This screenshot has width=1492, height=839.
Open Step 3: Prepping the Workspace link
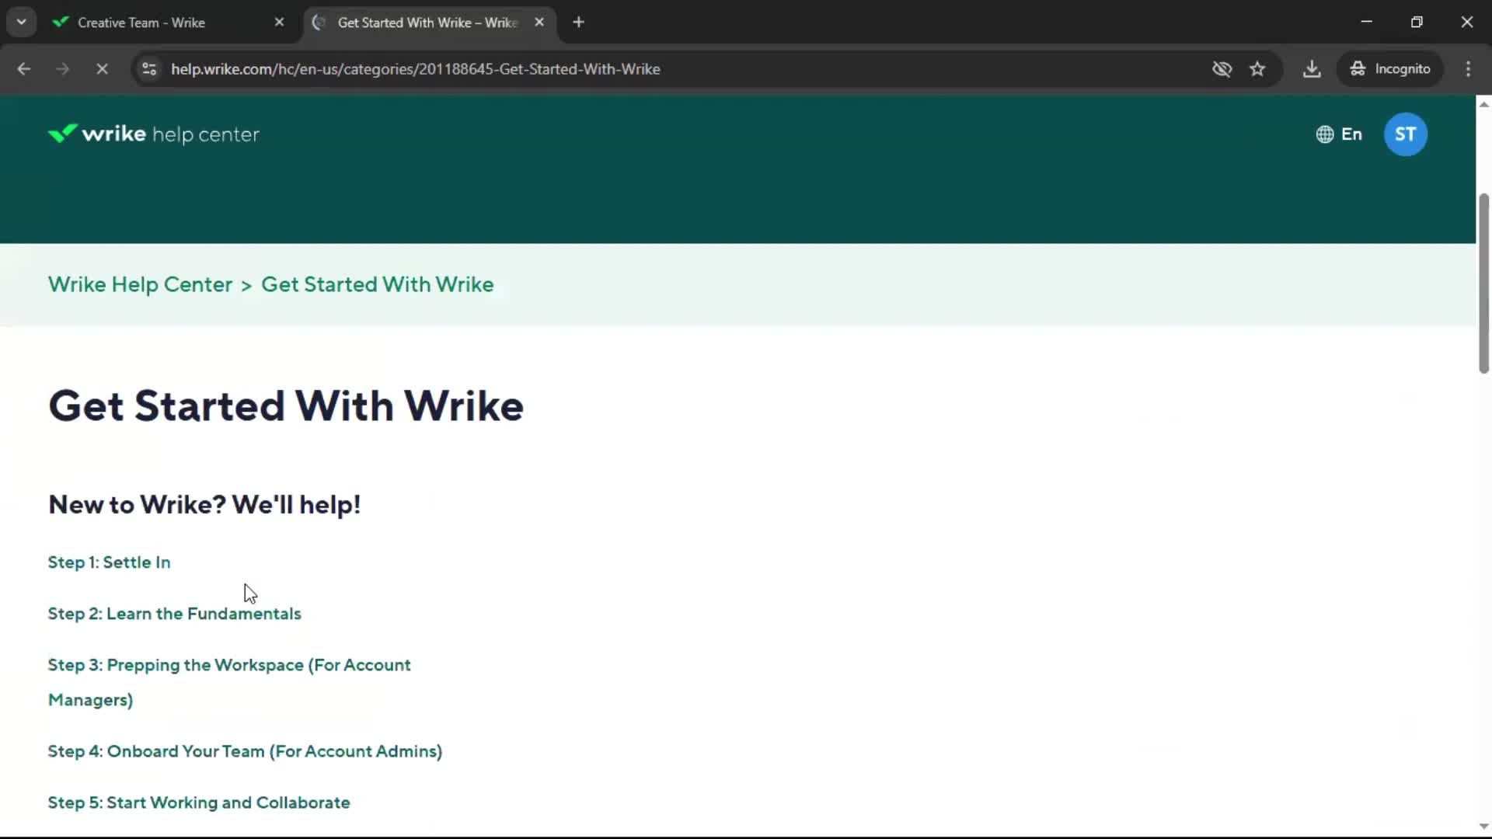point(229,682)
